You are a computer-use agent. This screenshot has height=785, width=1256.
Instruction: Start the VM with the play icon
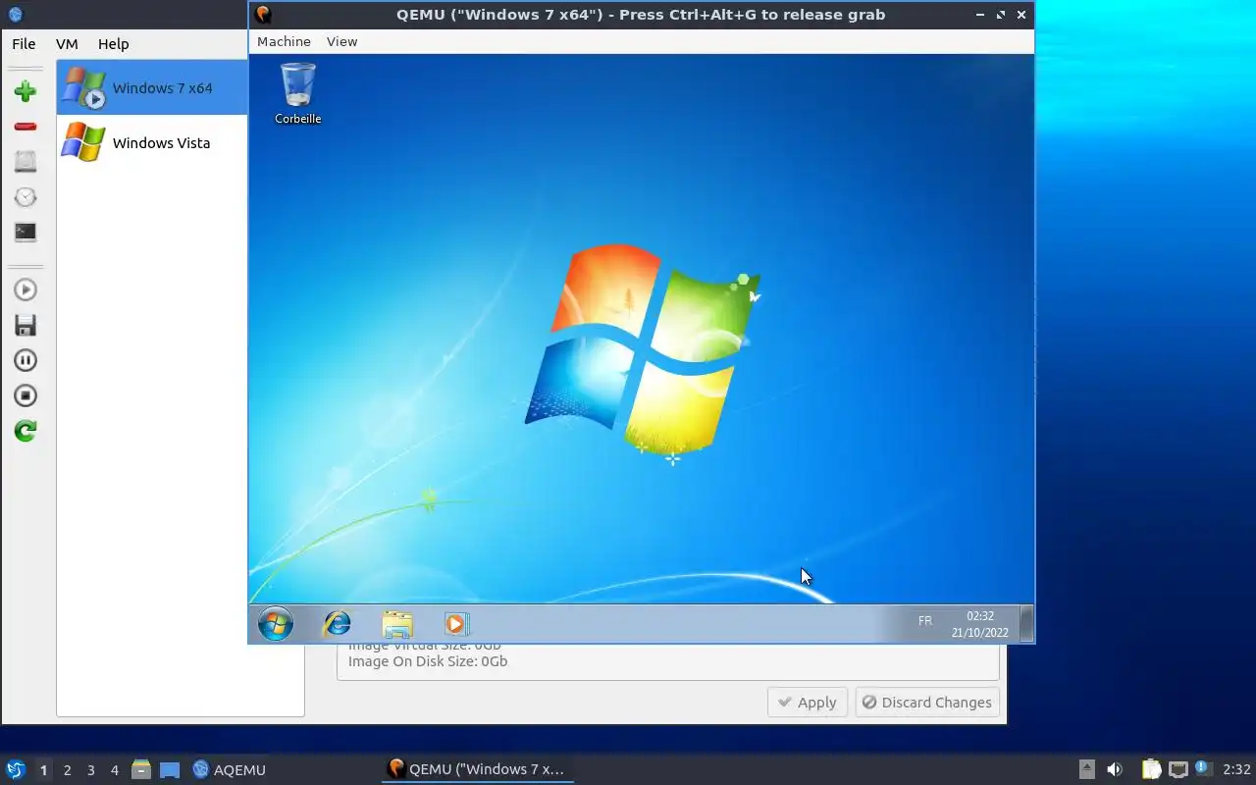(x=26, y=289)
